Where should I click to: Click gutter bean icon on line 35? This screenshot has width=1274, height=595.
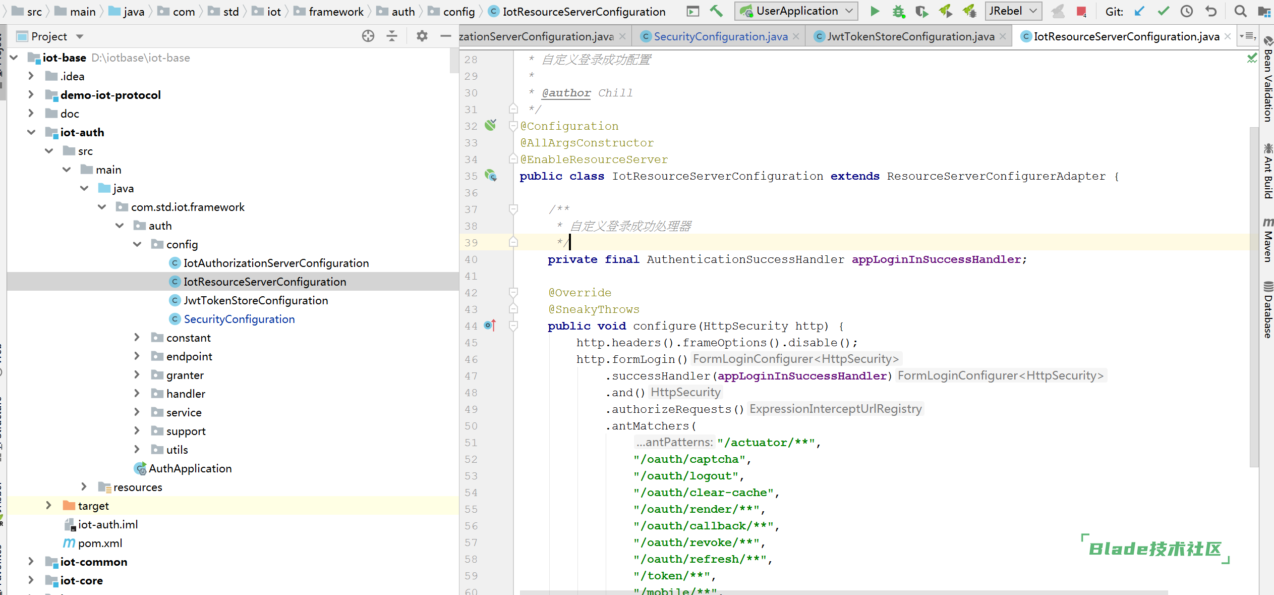491,176
